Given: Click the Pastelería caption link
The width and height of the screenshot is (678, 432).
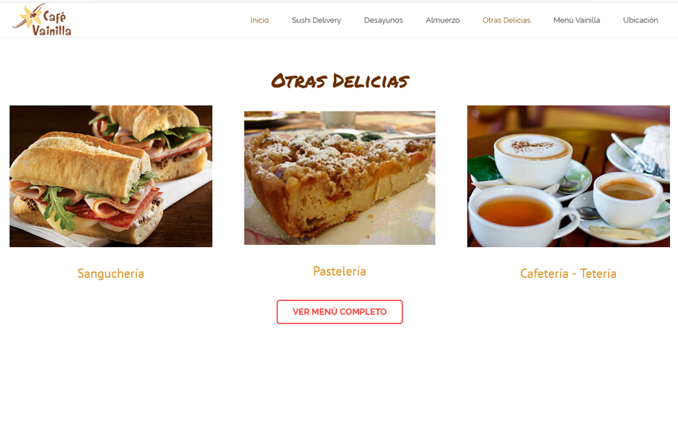Looking at the screenshot, I should point(340,271).
